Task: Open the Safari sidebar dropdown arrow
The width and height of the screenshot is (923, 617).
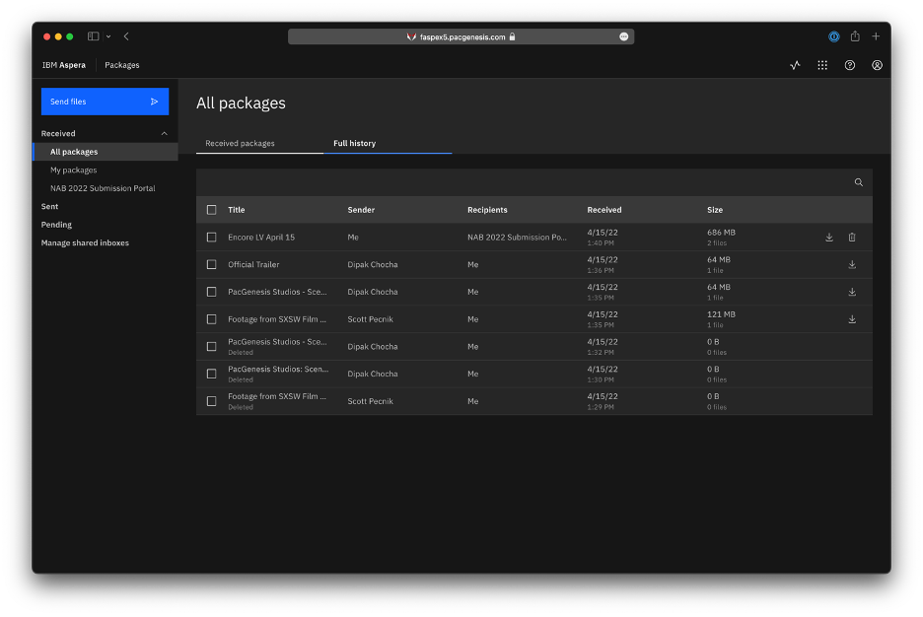Action: point(108,36)
